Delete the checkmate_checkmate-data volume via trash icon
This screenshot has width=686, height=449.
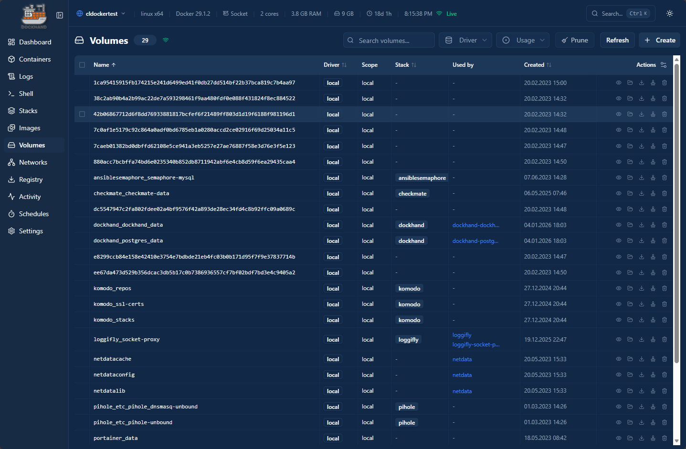(664, 193)
